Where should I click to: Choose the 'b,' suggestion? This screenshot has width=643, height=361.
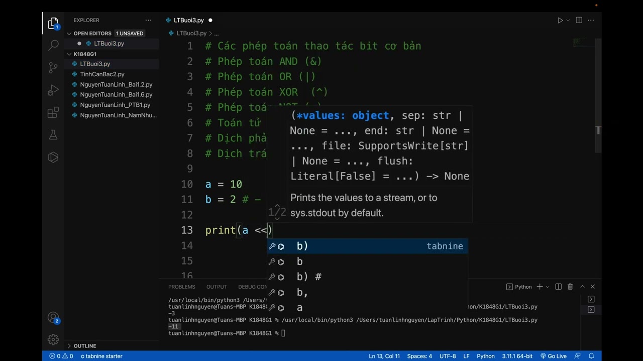pyautogui.click(x=367, y=292)
